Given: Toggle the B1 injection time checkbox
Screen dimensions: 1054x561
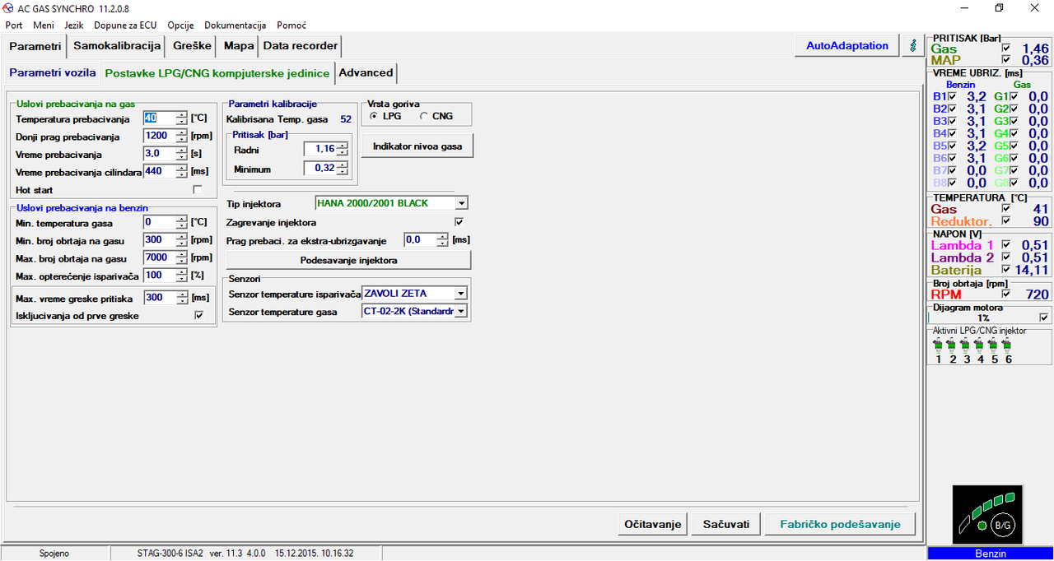Looking at the screenshot, I should coord(952,97).
